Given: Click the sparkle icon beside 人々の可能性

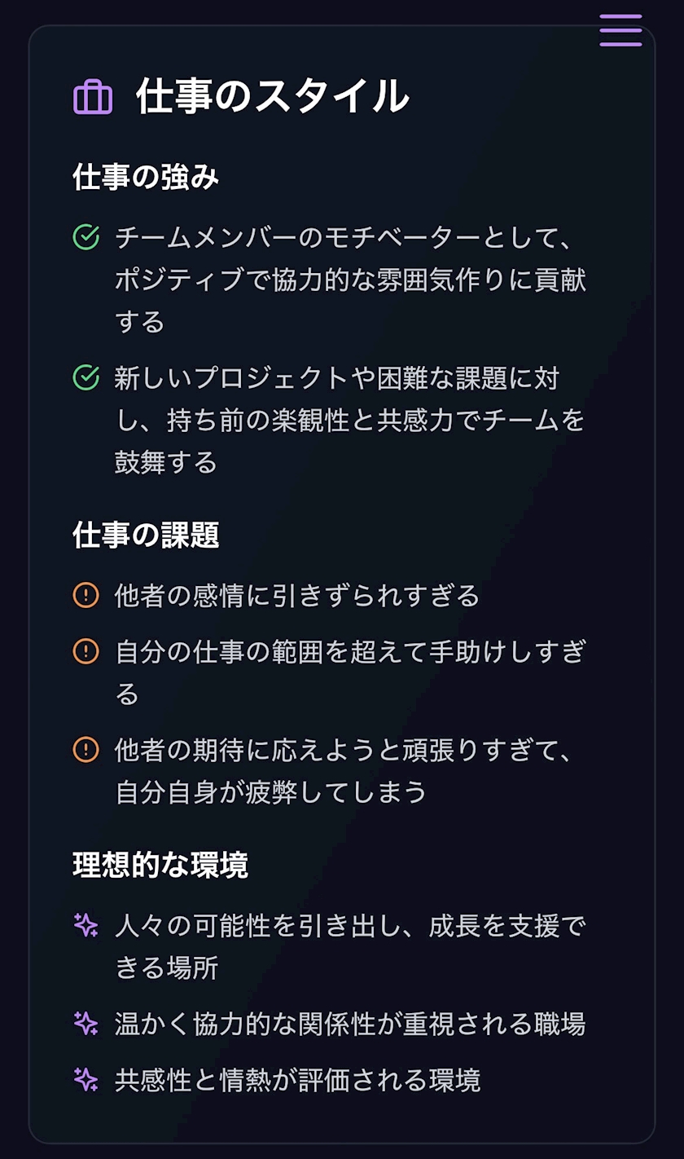Looking at the screenshot, I should pyautogui.click(x=85, y=925).
